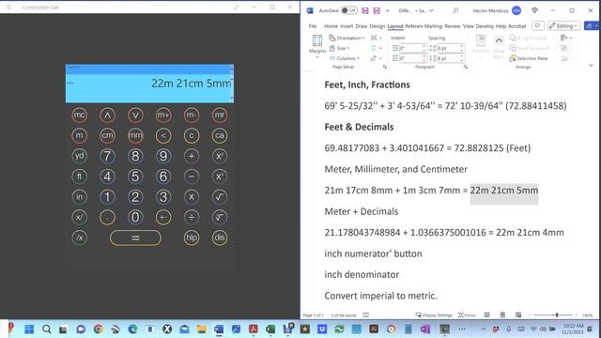Switch to the Design tab
Viewport: 601px width, 338px height.
tap(378, 26)
